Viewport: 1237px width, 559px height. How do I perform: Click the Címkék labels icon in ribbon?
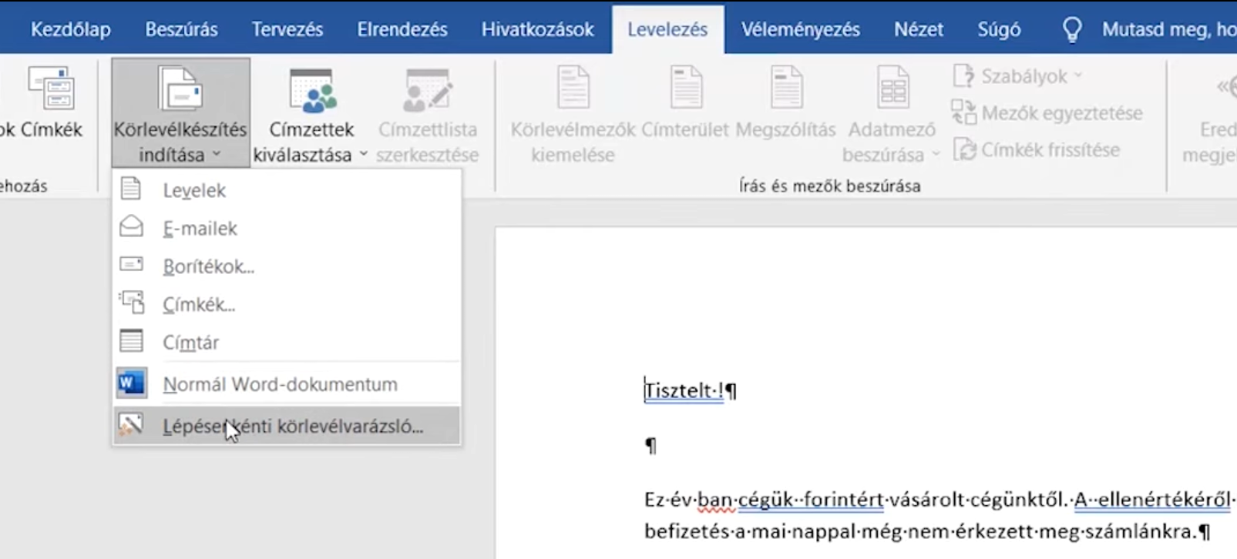pos(51,89)
